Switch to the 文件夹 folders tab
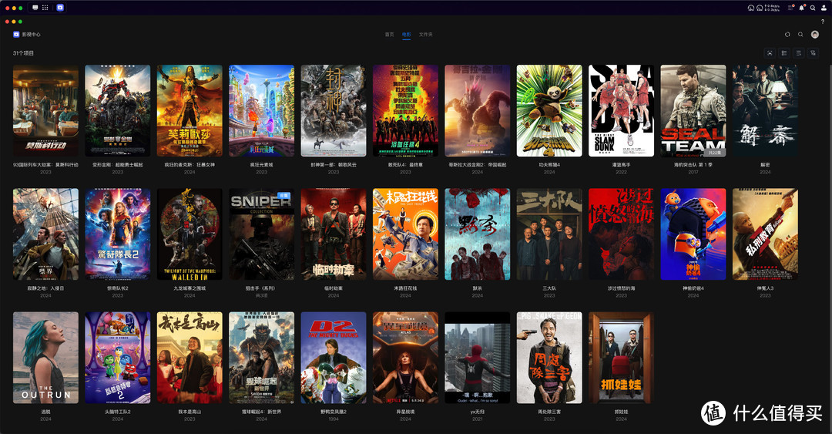 (x=425, y=35)
